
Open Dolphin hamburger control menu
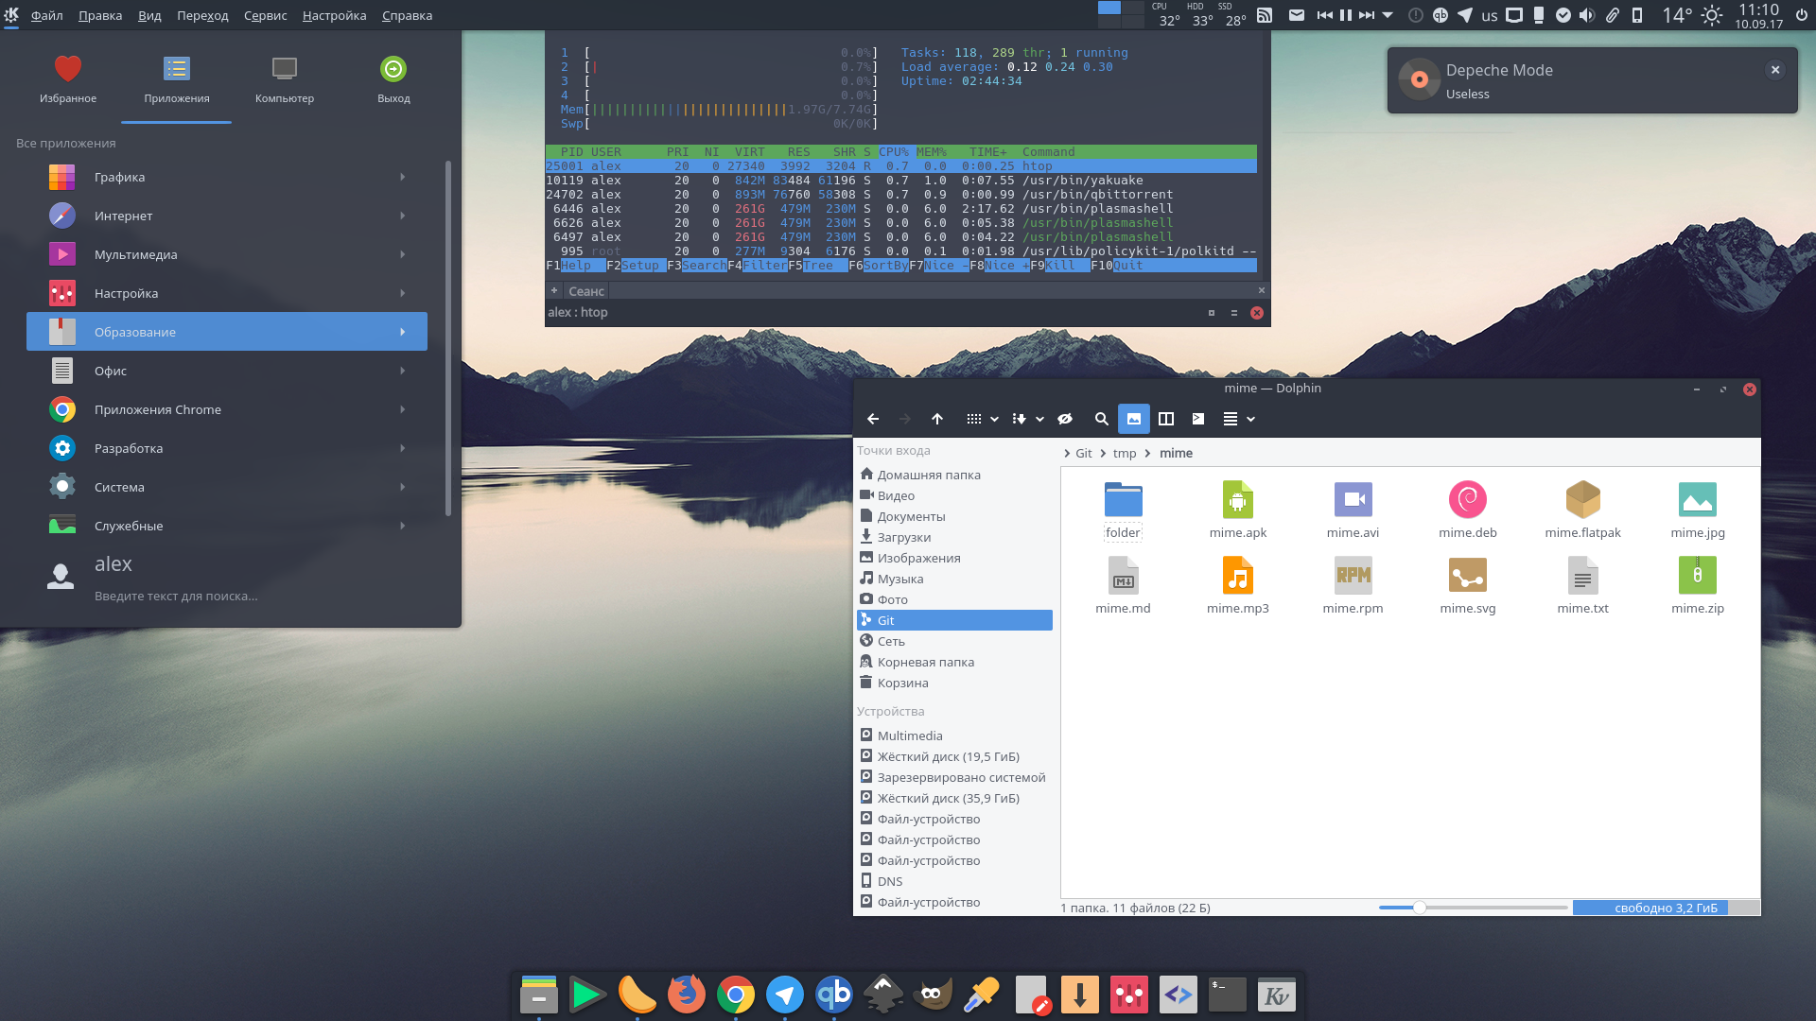[1231, 419]
